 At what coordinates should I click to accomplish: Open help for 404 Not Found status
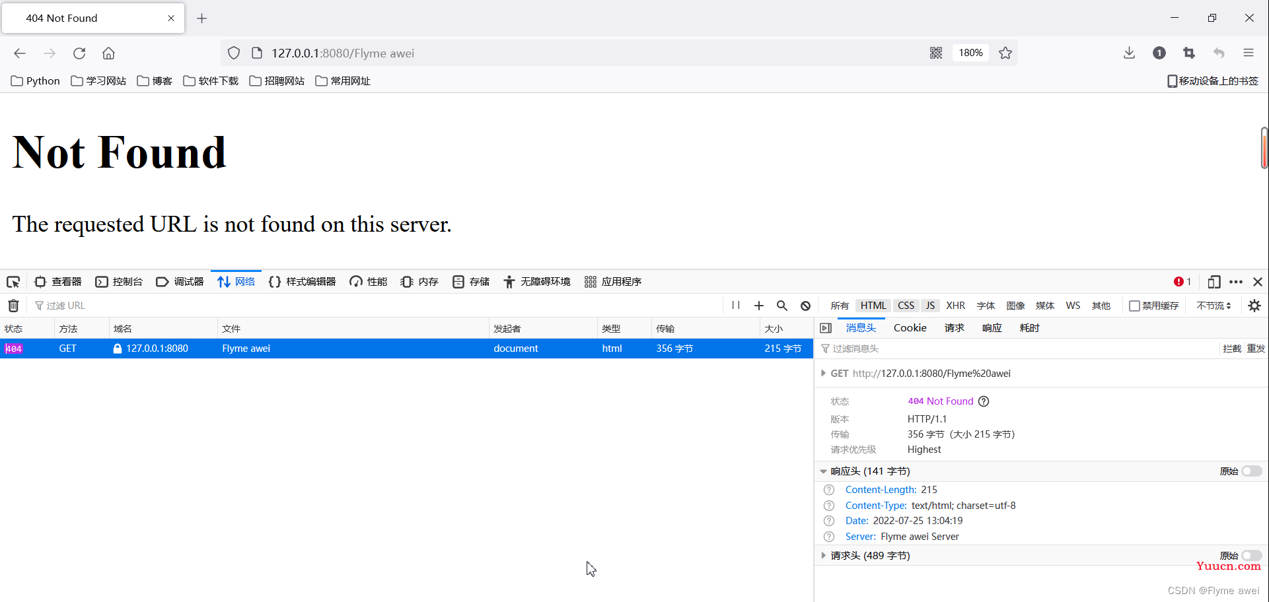pyautogui.click(x=984, y=401)
